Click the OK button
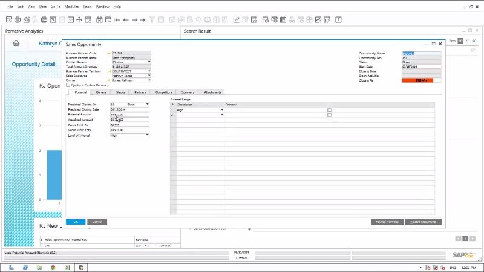The height and width of the screenshot is (272, 484). pyautogui.click(x=76, y=222)
